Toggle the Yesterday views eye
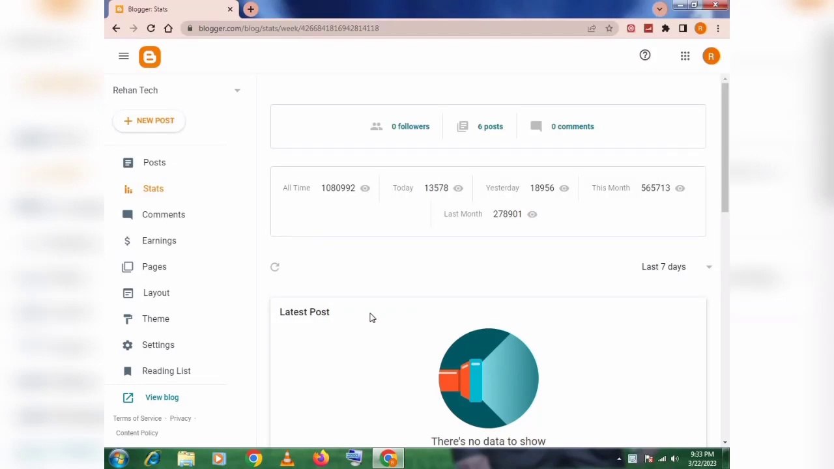 [x=564, y=188]
